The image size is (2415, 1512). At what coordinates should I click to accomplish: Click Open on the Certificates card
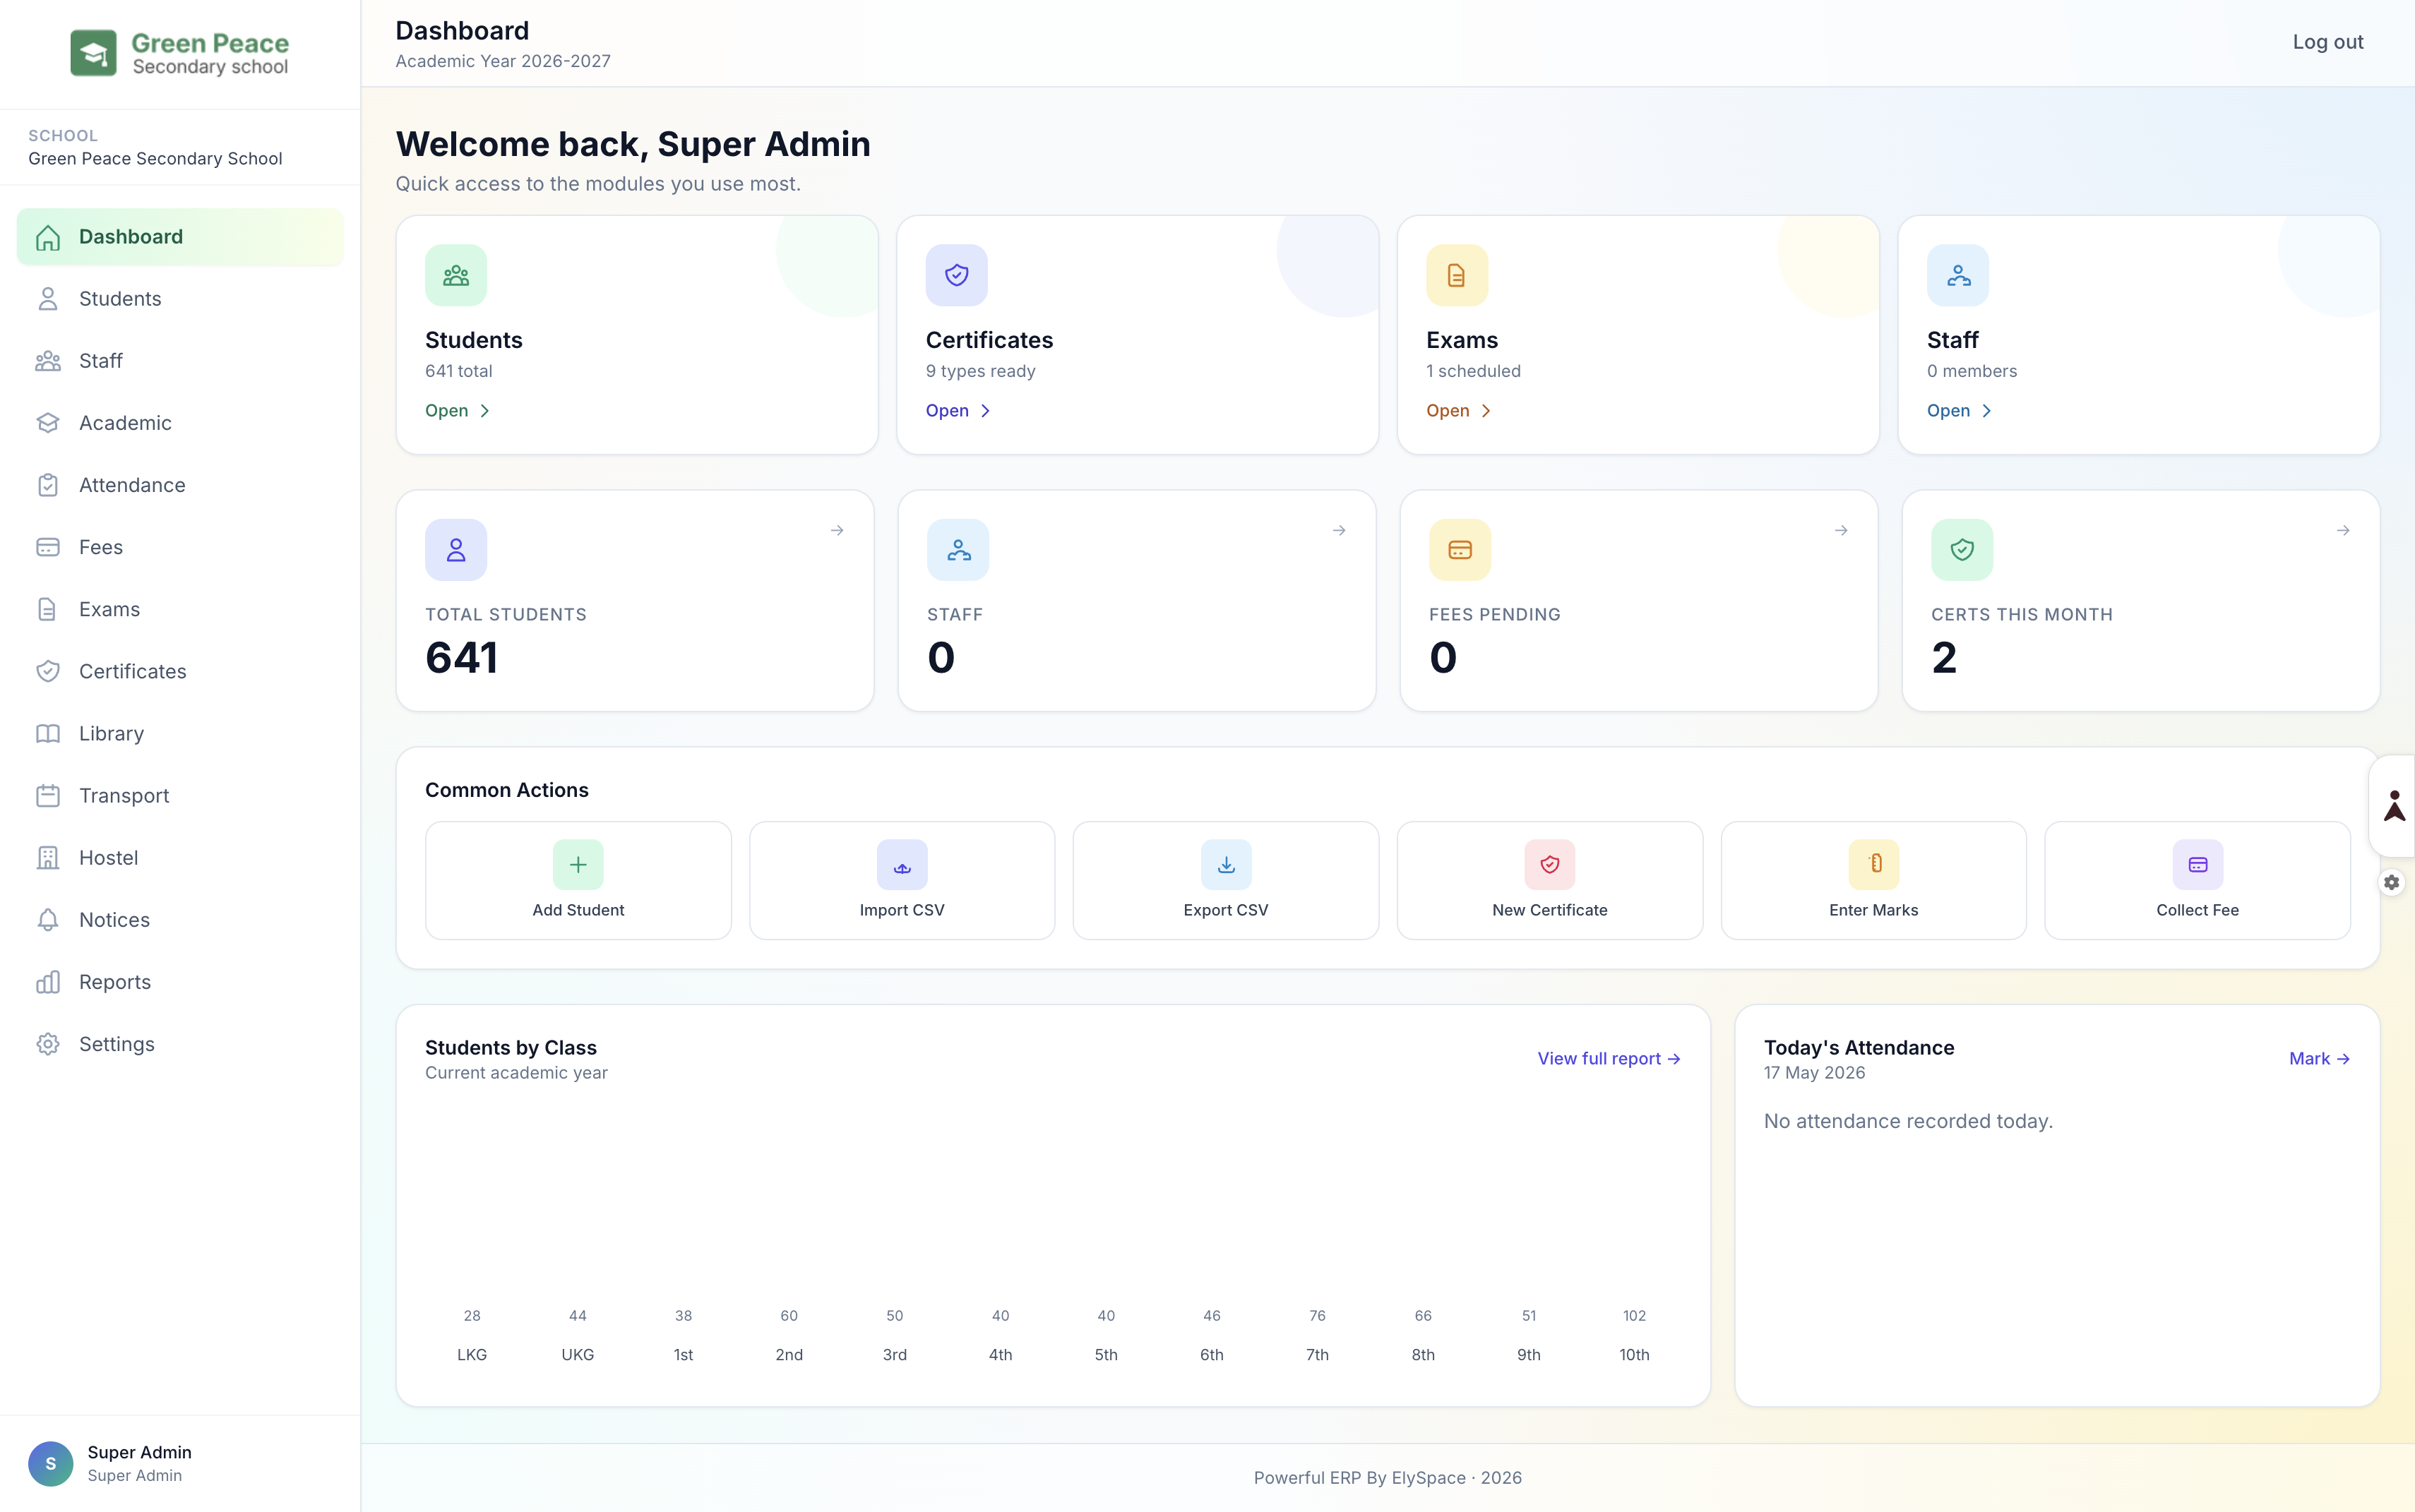958,411
